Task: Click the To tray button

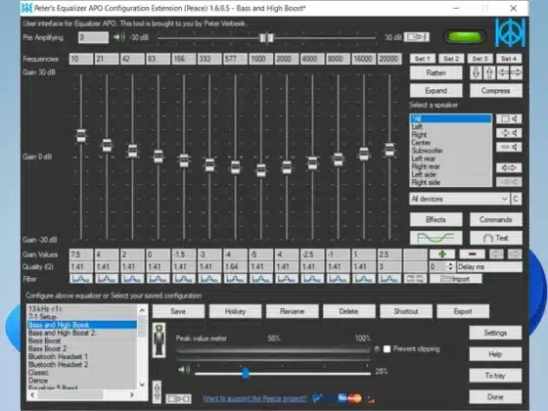Action: tap(495, 376)
